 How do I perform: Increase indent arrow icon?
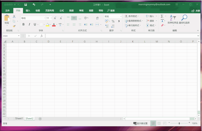point(92,25)
